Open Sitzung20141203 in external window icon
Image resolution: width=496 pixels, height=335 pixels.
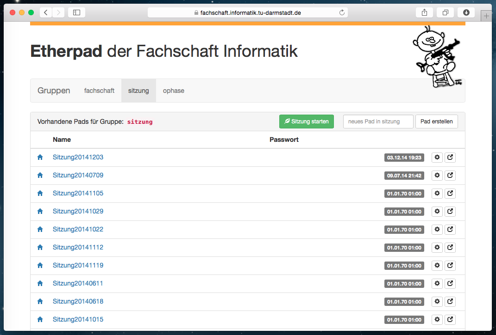pyautogui.click(x=450, y=157)
